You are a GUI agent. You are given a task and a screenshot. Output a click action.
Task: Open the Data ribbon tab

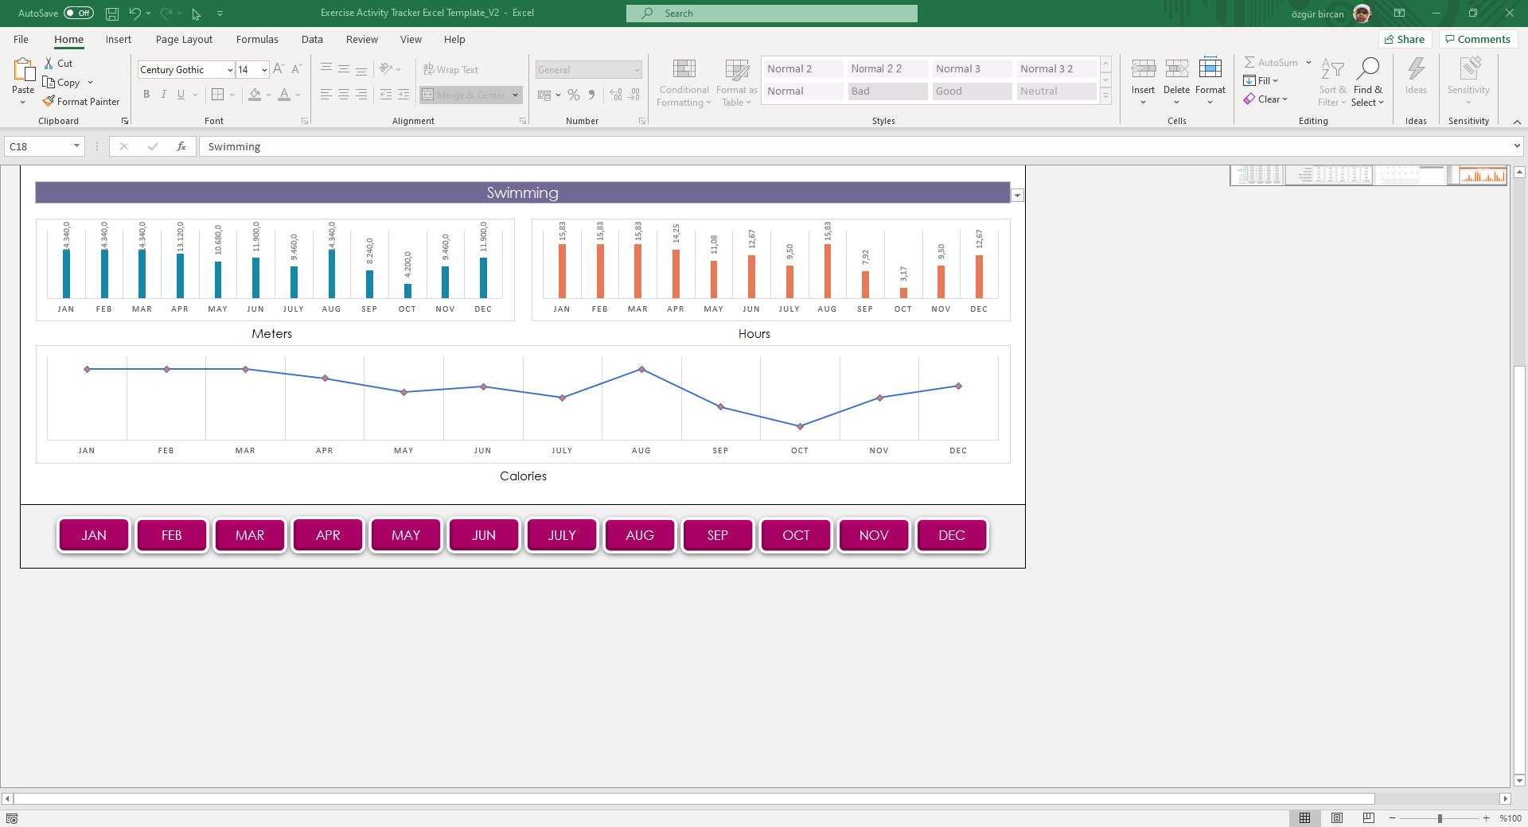[x=312, y=39]
